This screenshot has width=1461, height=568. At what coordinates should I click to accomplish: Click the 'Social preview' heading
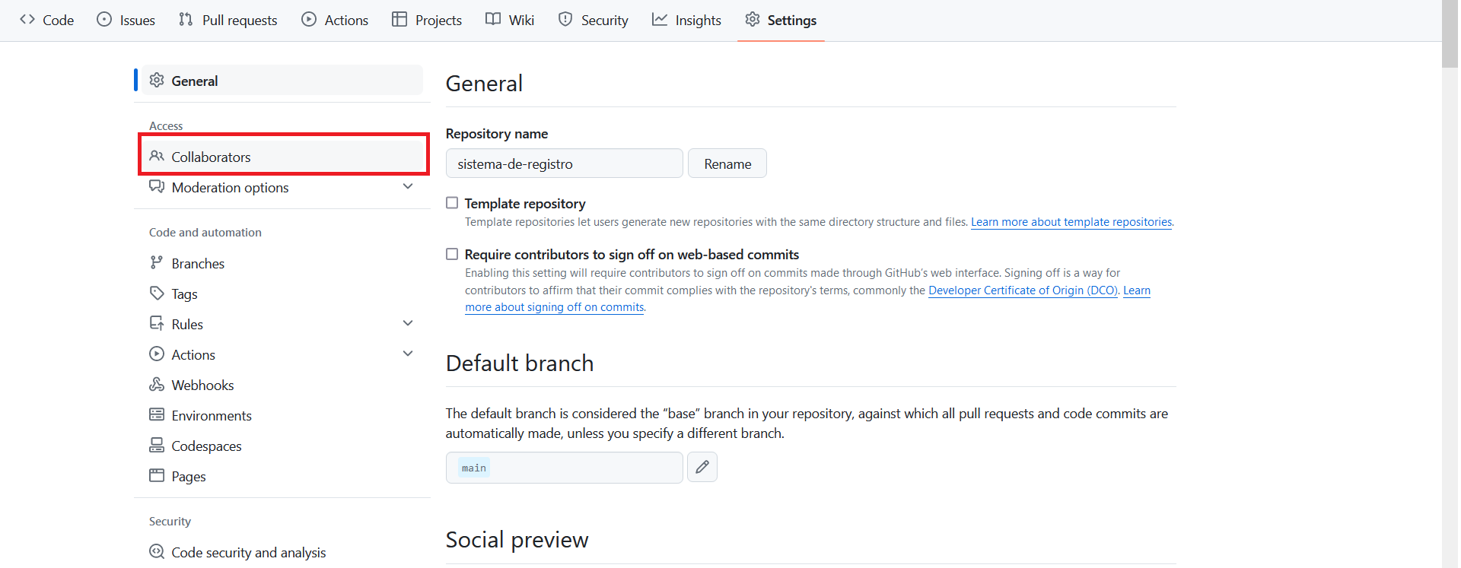click(517, 540)
